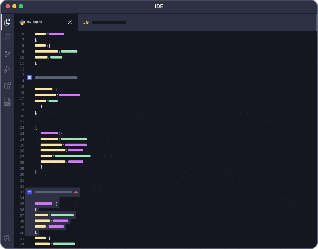Click the red warning triangle on line 33
Viewport: 318px width, 249px height.
pyautogui.click(x=76, y=192)
